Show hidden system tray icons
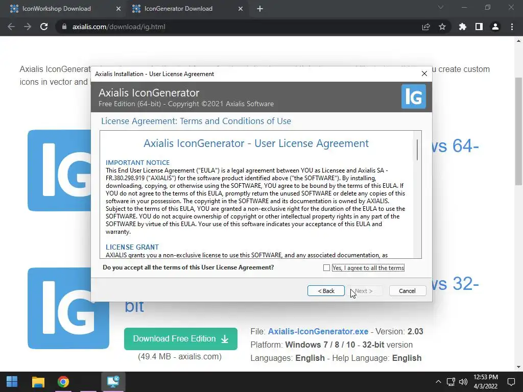Image resolution: width=523 pixels, height=392 pixels. [438, 382]
